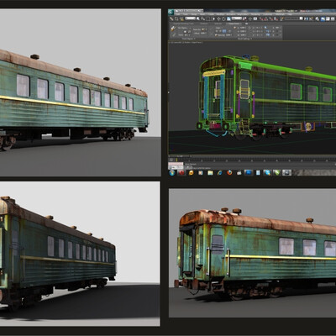Open the Rendering menu
336x336 pixels.
255,14
